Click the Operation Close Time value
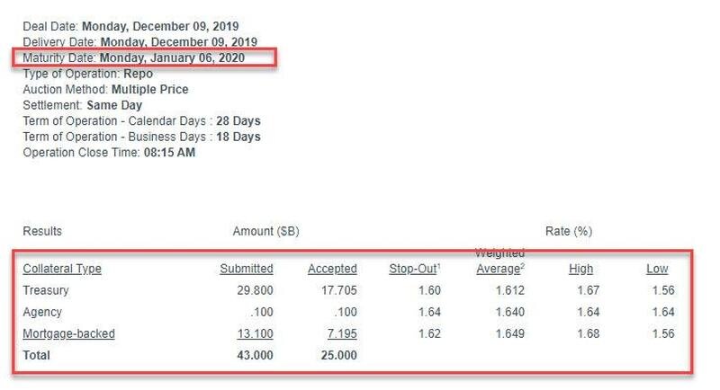The width and height of the screenshot is (720, 390). 169,153
